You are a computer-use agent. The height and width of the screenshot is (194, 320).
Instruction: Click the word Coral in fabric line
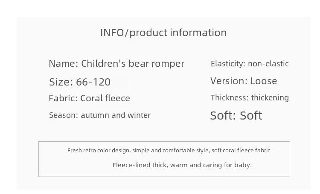click(91, 98)
